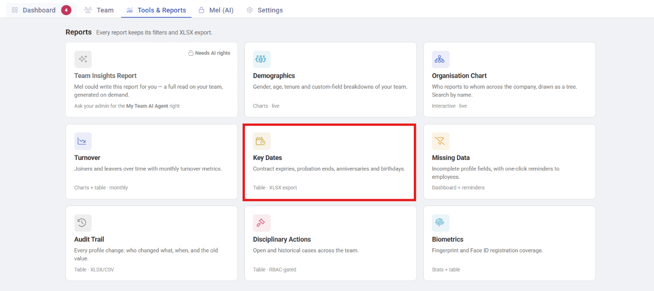Go to the Mel (AI) tab
The width and height of the screenshot is (654, 291).
click(216, 10)
